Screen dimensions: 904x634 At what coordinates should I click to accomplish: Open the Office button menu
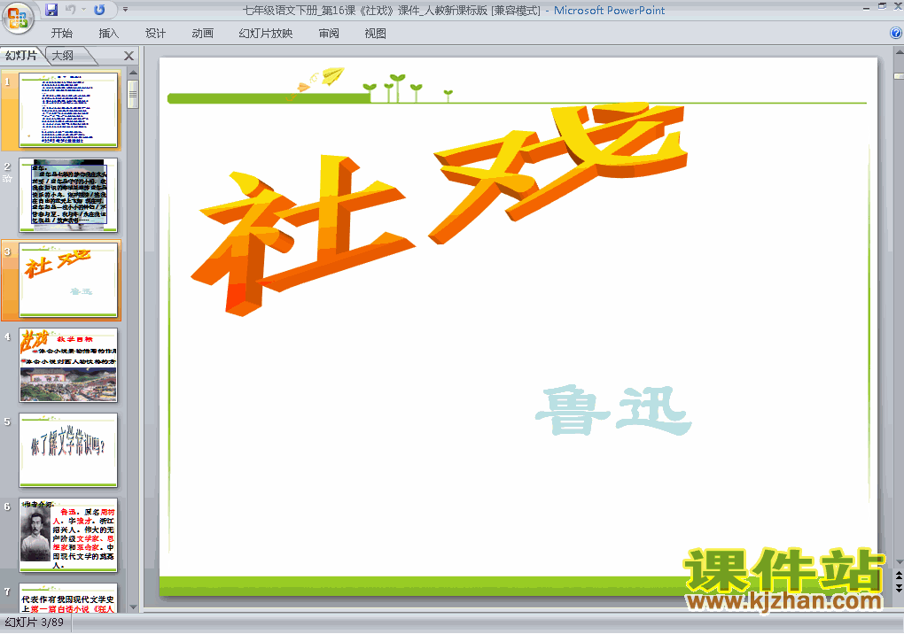18,18
